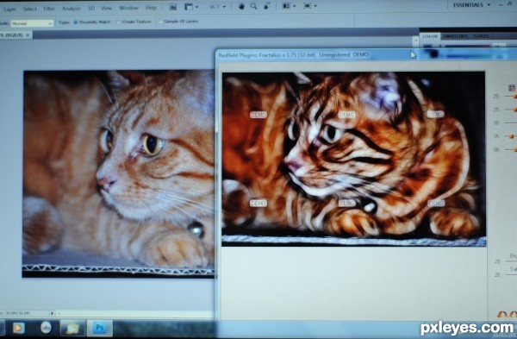The height and width of the screenshot is (339, 517).
Task: Adjust the Fractalius slider valued 35
Action: 510,136
